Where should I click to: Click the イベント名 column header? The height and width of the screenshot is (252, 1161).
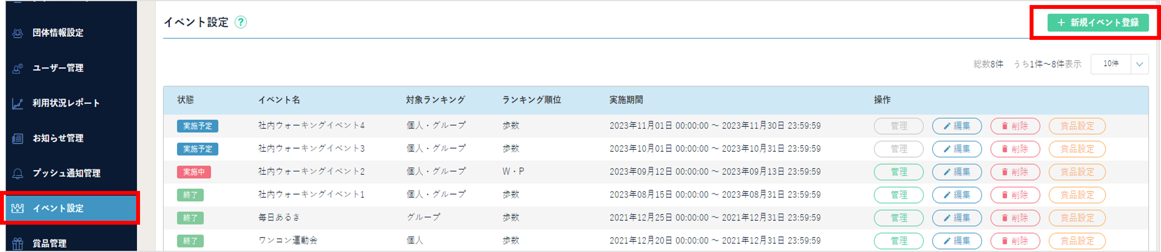click(x=279, y=100)
